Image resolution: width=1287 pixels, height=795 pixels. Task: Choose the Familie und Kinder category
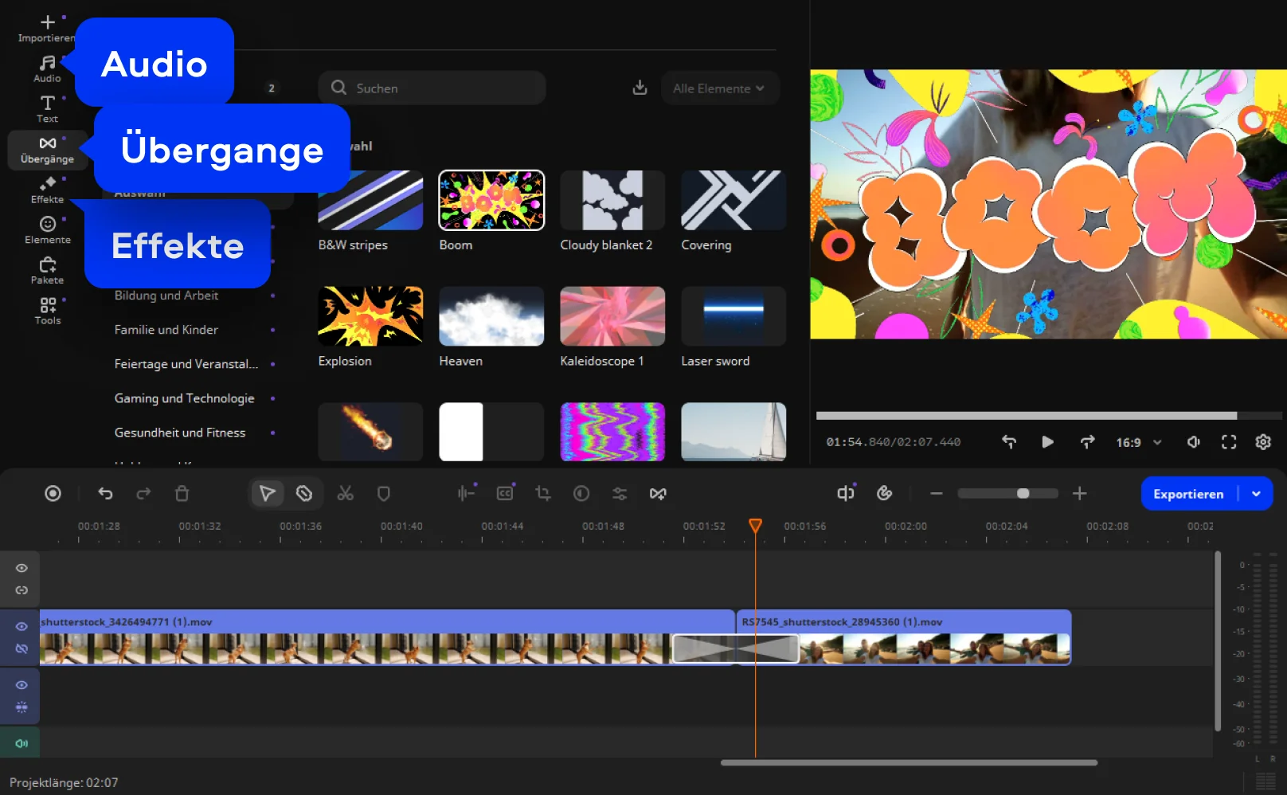[166, 330]
